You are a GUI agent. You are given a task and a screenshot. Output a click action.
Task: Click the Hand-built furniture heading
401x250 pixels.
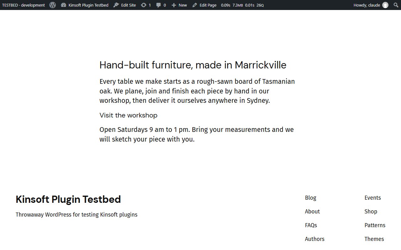tap(193, 65)
